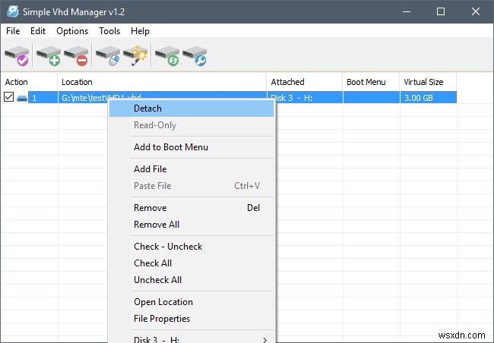Click the H: attached drive cell
Image resolution: width=494 pixels, height=343 pixels.
coord(305,98)
